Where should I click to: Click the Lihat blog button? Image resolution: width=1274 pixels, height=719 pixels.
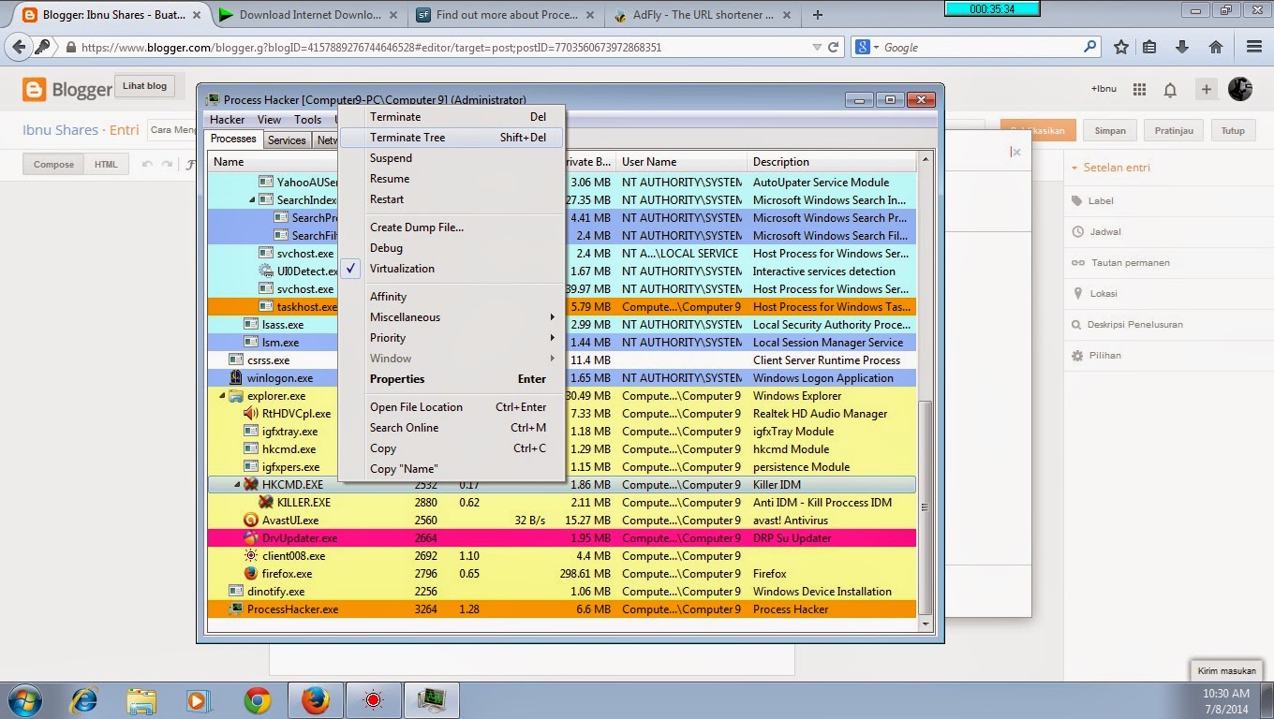pos(144,86)
